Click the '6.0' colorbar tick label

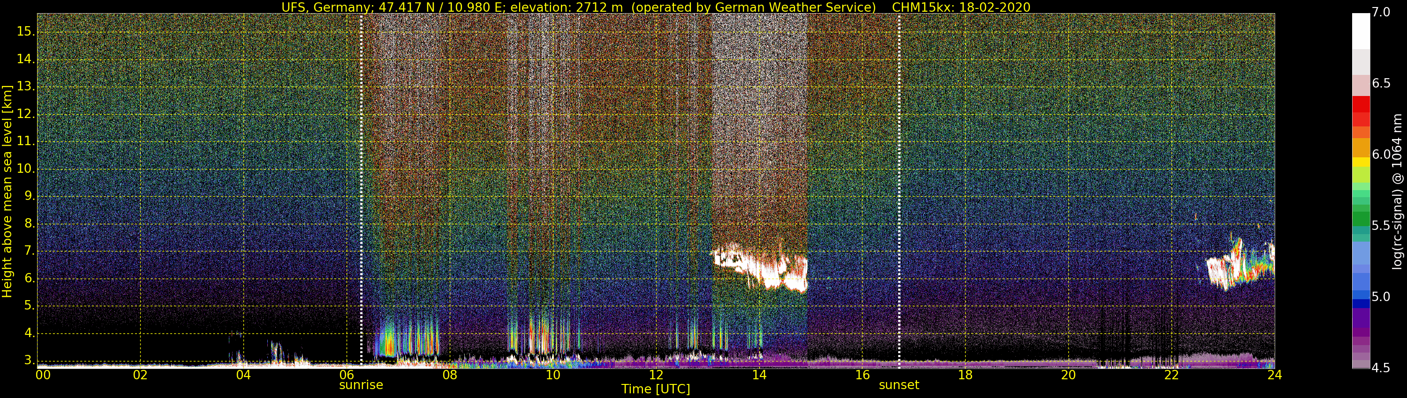tap(1381, 155)
